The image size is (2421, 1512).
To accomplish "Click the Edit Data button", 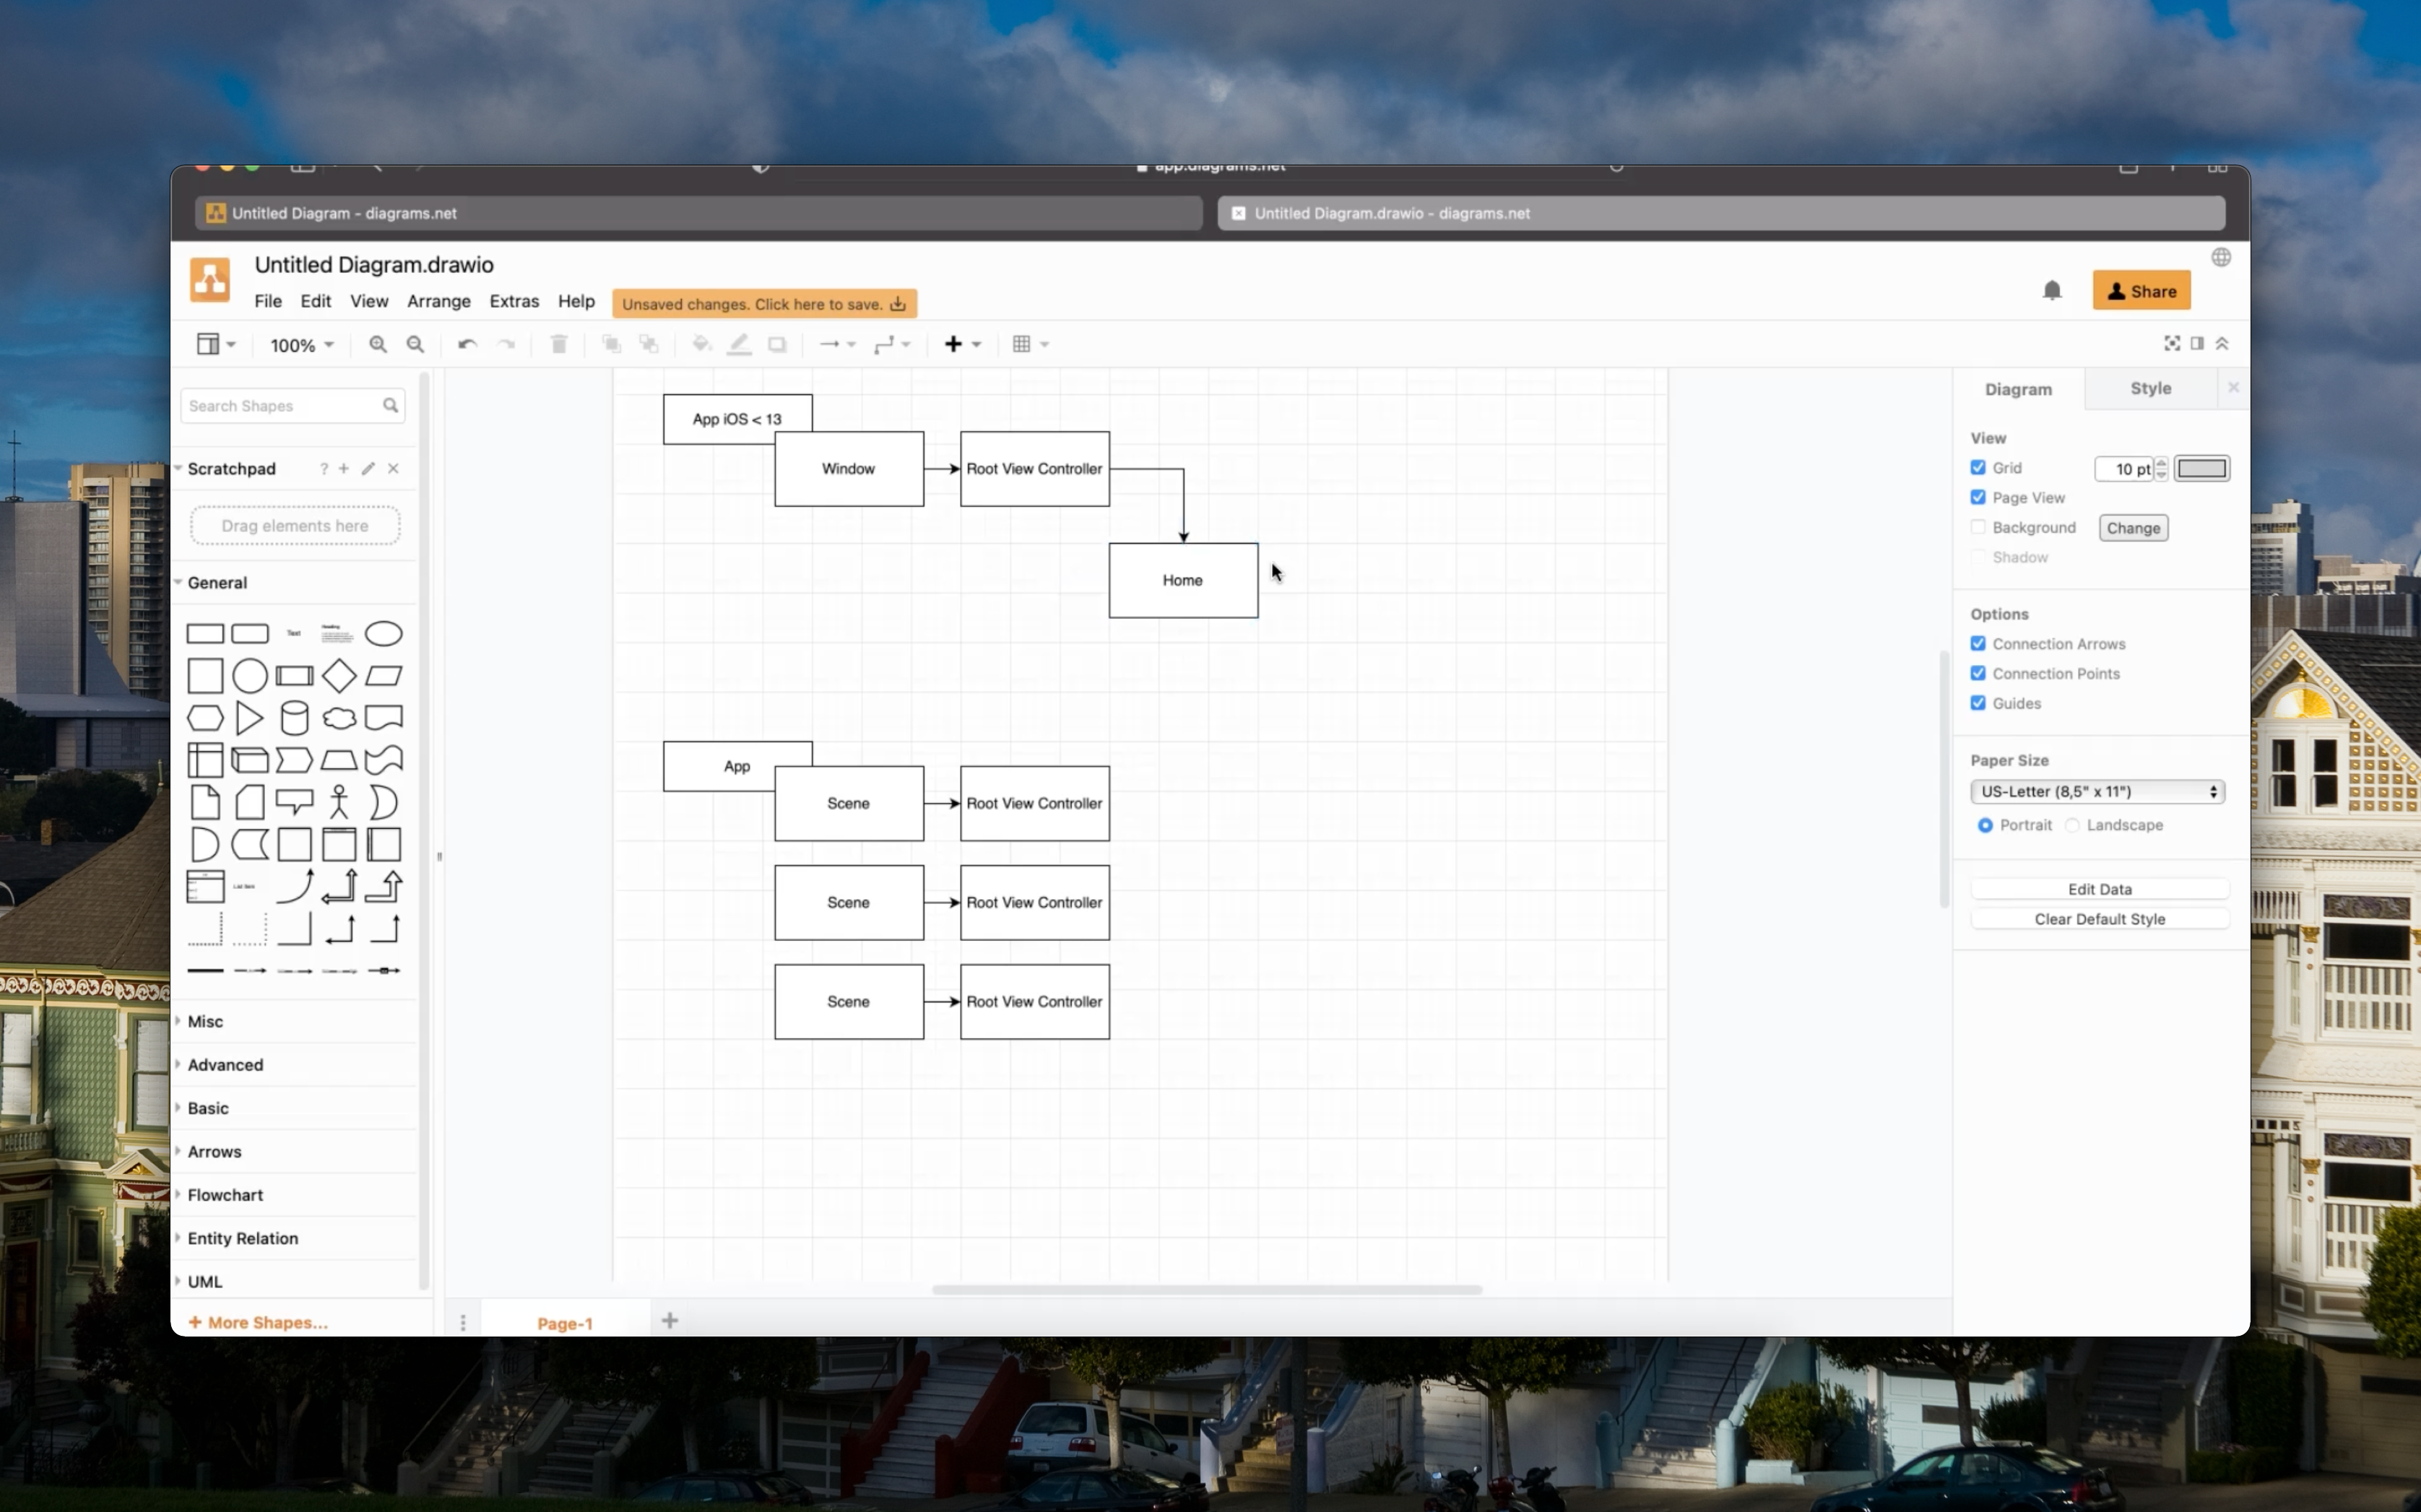I will (2099, 889).
